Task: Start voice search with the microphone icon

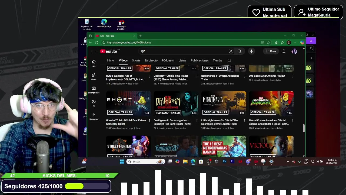Action: (251, 51)
